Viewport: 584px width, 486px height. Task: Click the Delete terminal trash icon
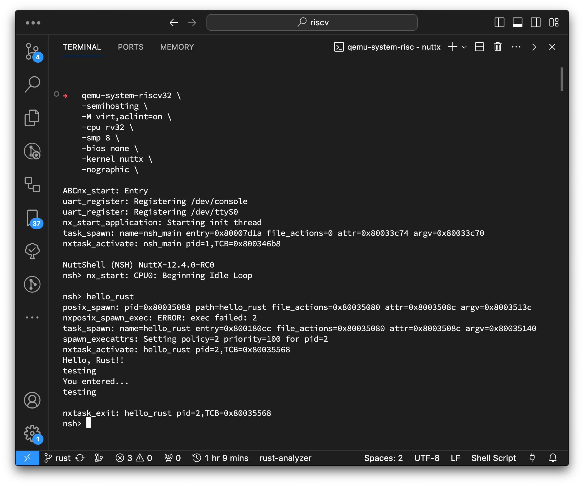(499, 47)
